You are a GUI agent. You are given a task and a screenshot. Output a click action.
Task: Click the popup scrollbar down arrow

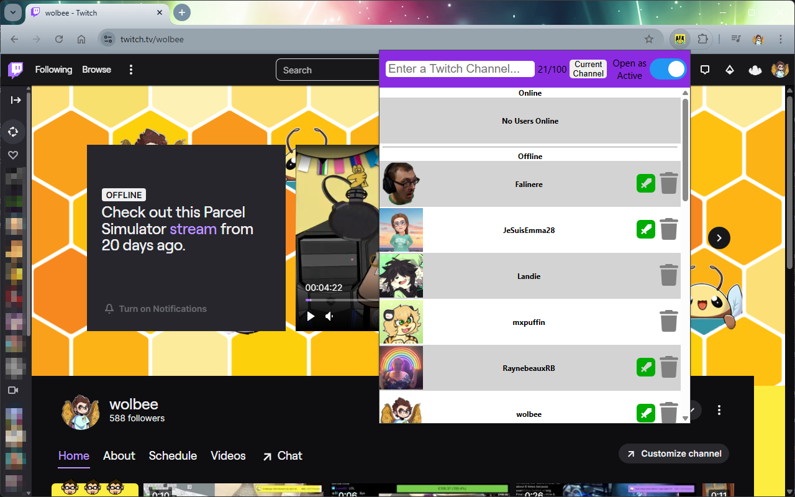[685, 418]
